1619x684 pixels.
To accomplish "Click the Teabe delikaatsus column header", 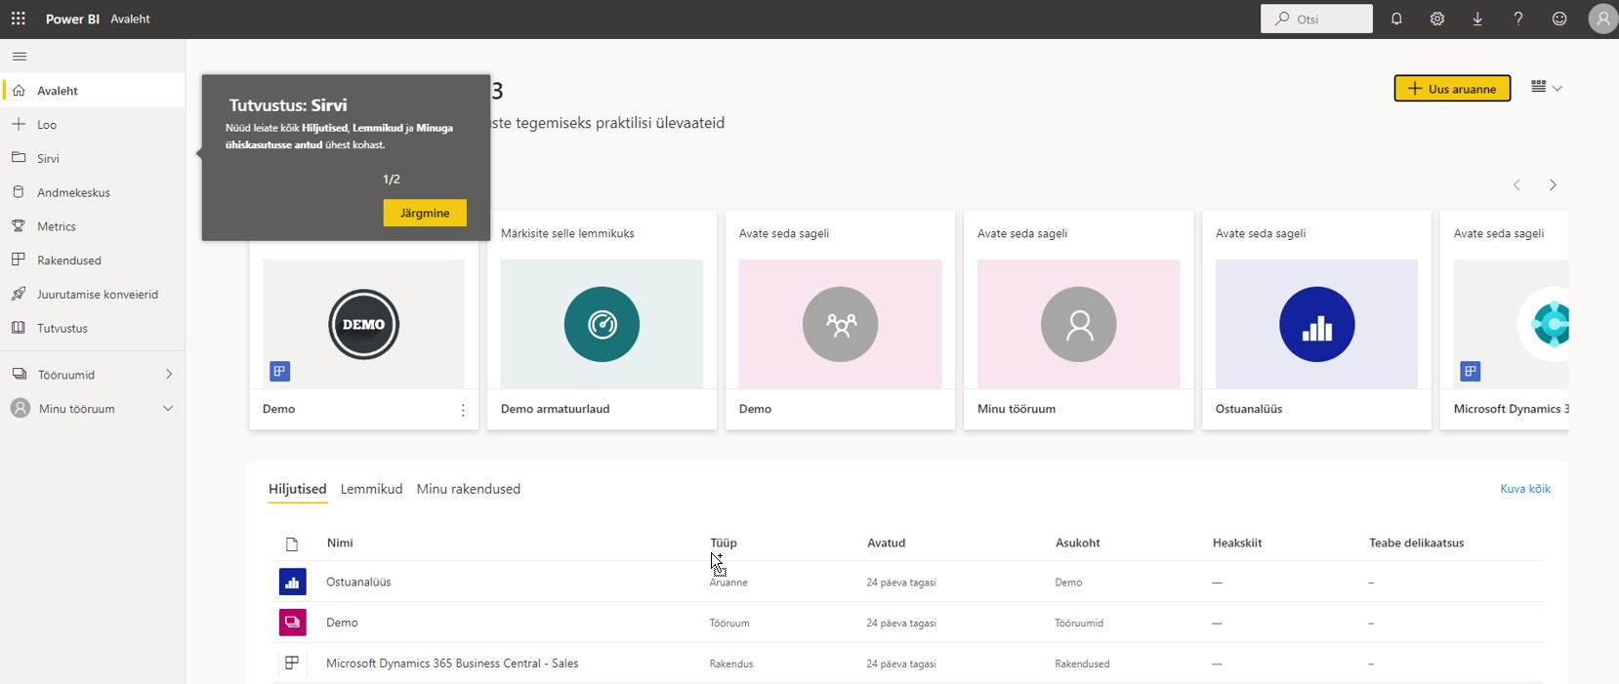I will pyautogui.click(x=1417, y=543).
